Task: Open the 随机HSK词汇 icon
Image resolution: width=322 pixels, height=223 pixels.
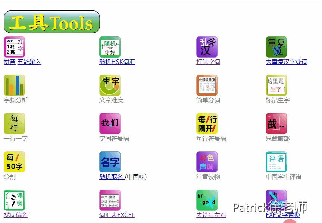Action: [x=110, y=47]
